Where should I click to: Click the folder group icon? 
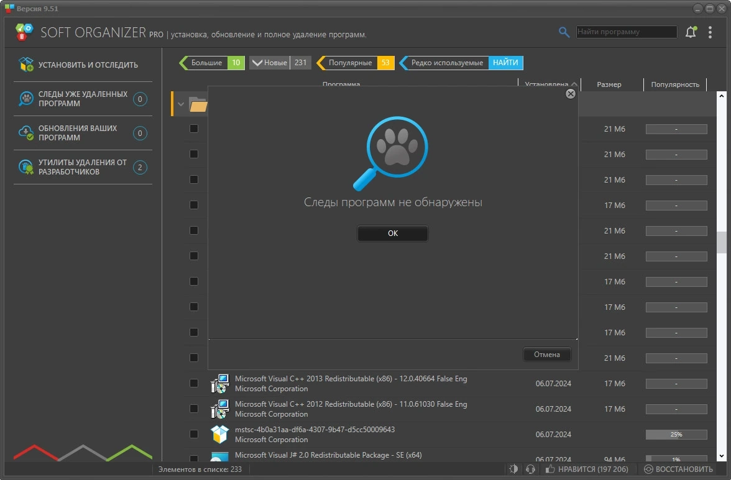point(198,104)
